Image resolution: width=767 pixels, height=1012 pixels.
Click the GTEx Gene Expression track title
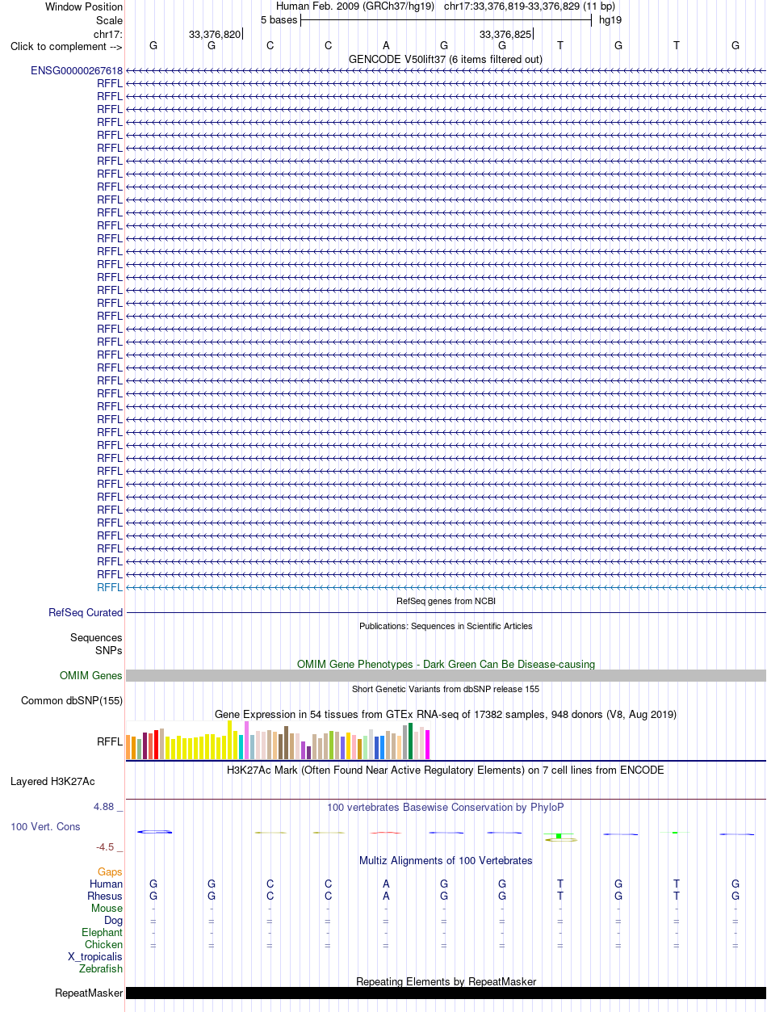[446, 714]
